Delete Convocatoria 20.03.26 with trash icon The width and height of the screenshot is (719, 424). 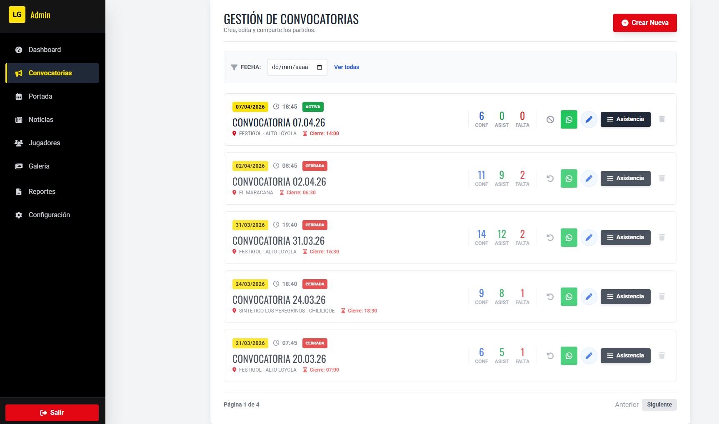click(x=662, y=356)
